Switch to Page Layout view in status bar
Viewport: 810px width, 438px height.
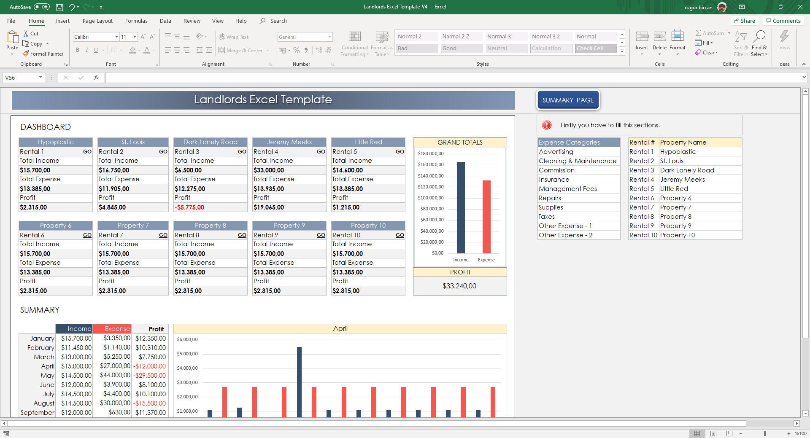click(x=713, y=433)
